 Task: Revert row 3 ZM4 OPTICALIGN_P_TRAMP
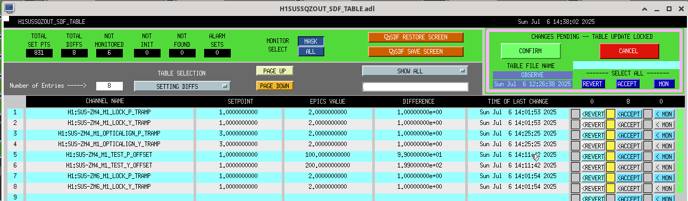[x=593, y=135]
